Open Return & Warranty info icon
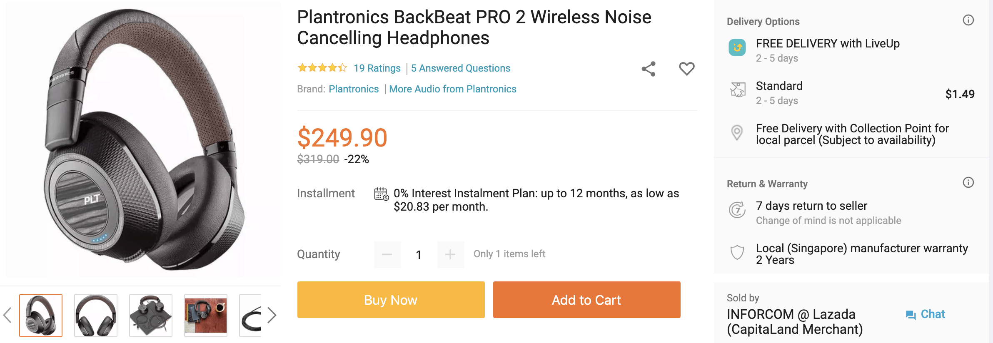The width and height of the screenshot is (993, 343). (968, 183)
